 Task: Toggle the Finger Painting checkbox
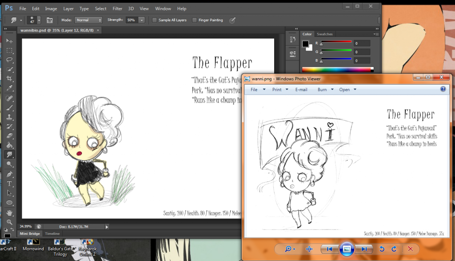(x=195, y=20)
